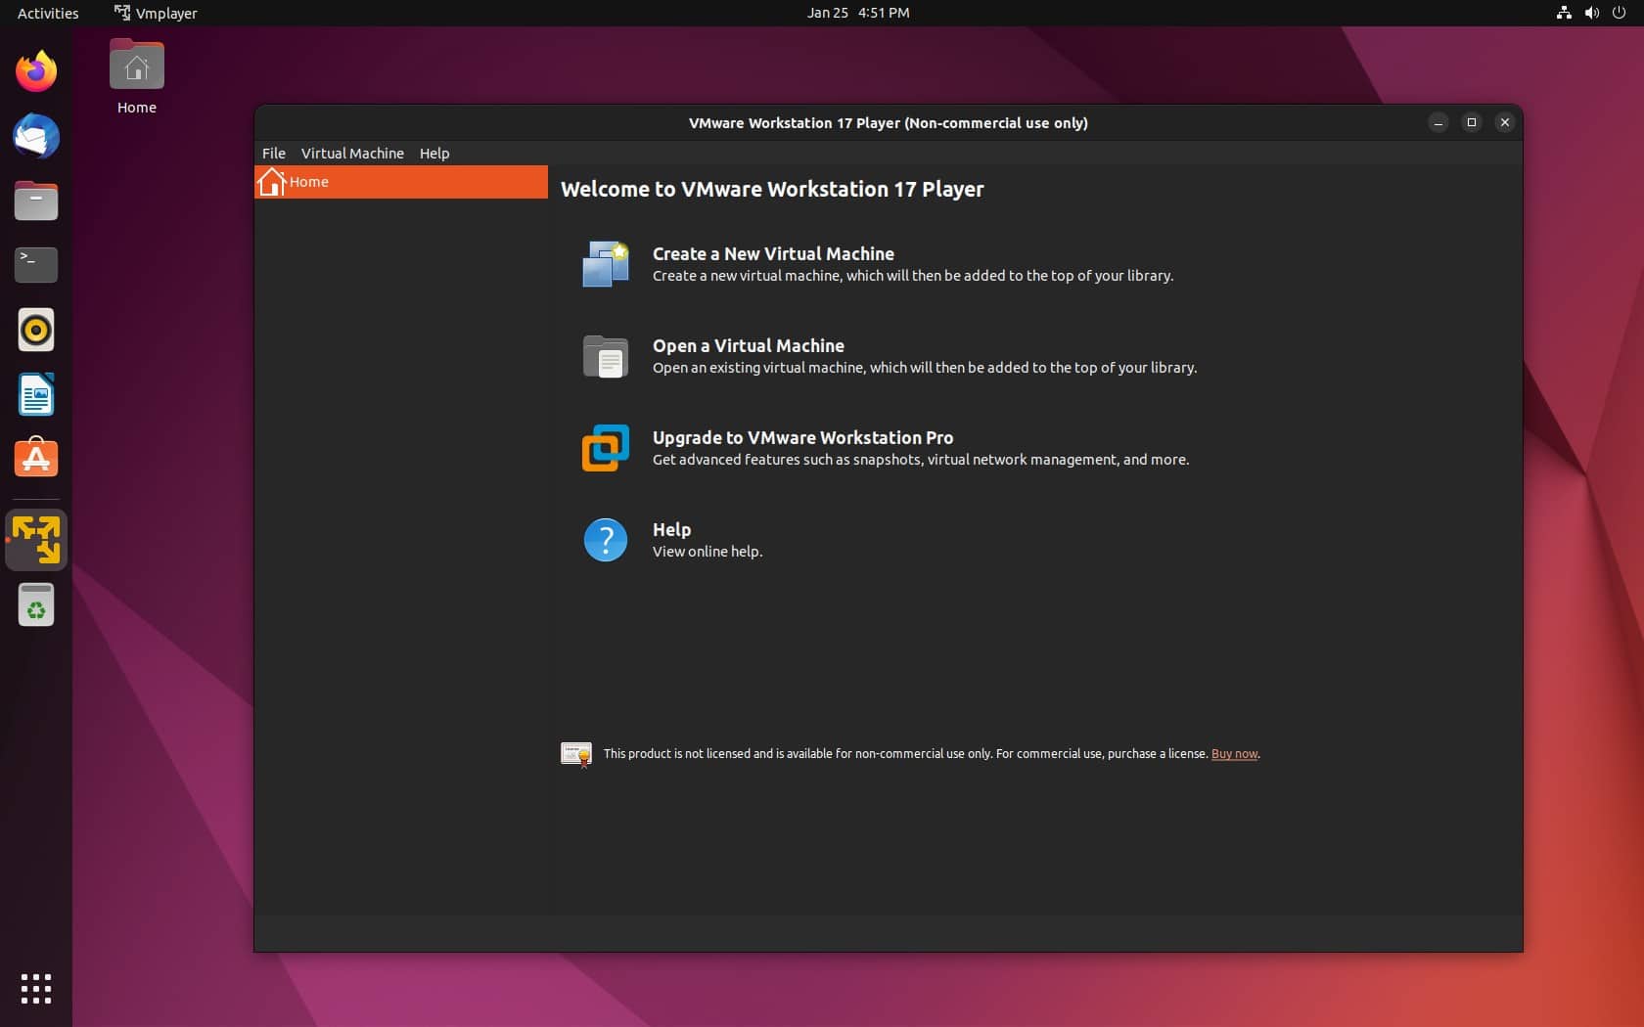
Task: Click the Open a Virtual Machine folder icon
Action: coord(605,356)
